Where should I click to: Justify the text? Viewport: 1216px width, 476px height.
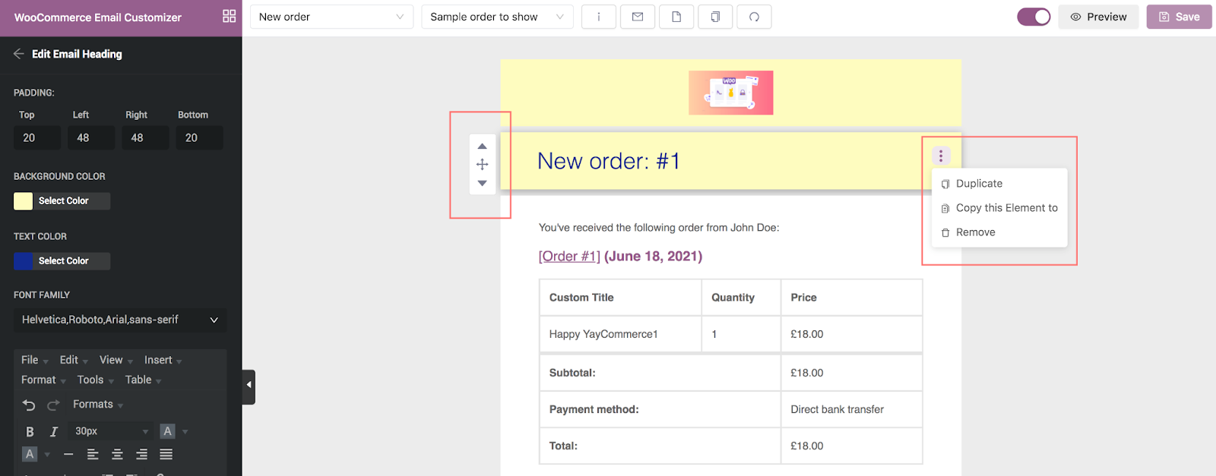[166, 454]
